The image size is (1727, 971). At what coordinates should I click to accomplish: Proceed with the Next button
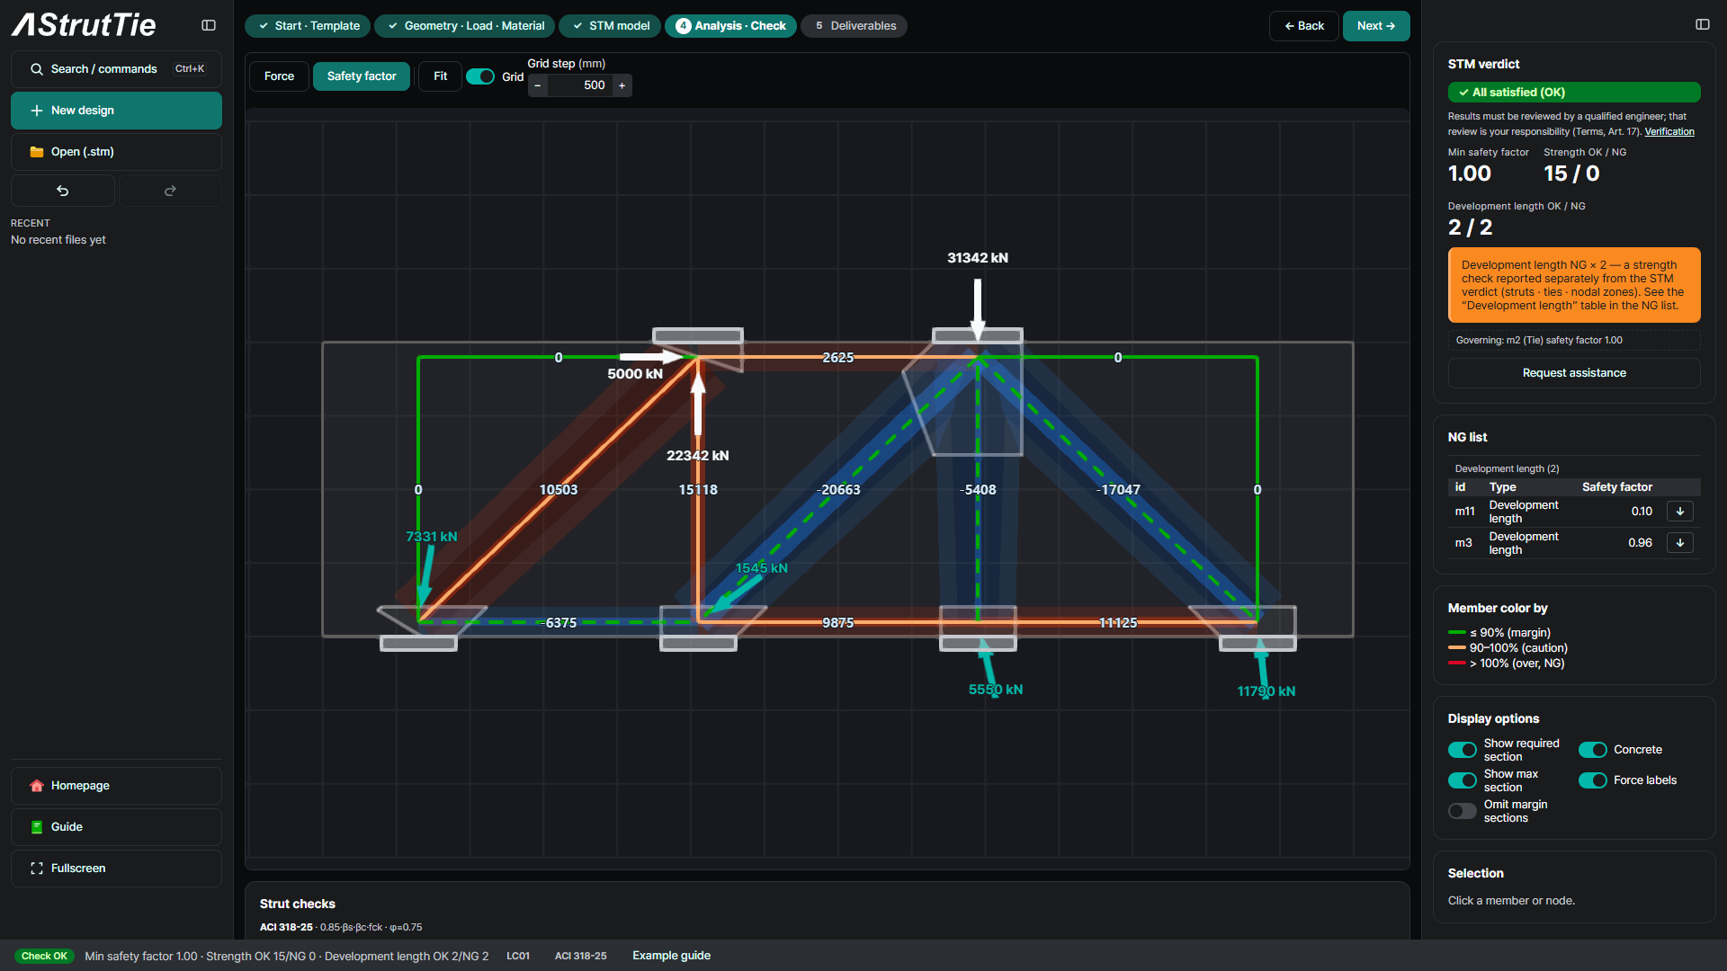1376,26
